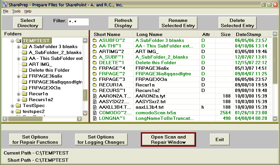Image resolution: width=280 pixels, height=165 pixels.
Task: Click folder tree scroll right arrow
Action: (79, 119)
